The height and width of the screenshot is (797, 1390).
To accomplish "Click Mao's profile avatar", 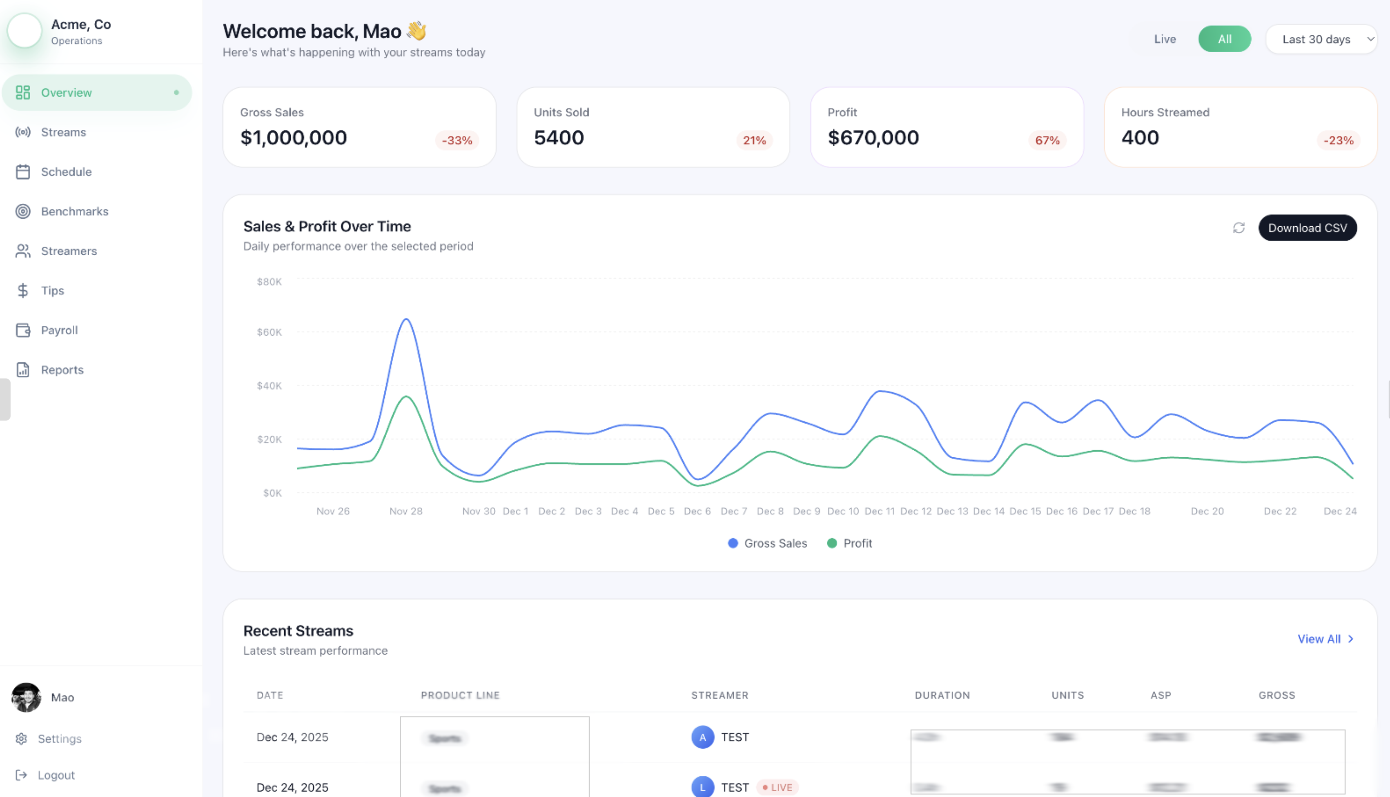I will click(x=26, y=697).
